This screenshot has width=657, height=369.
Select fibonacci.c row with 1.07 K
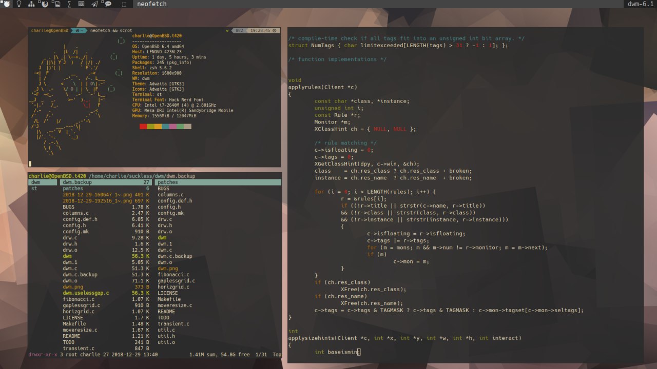click(x=106, y=299)
